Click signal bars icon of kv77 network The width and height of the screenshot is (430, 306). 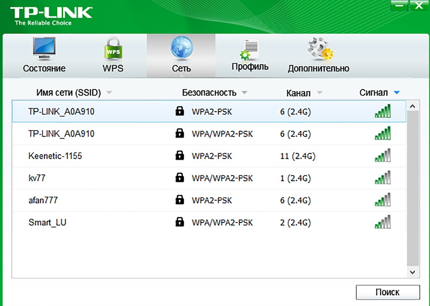[383, 178]
